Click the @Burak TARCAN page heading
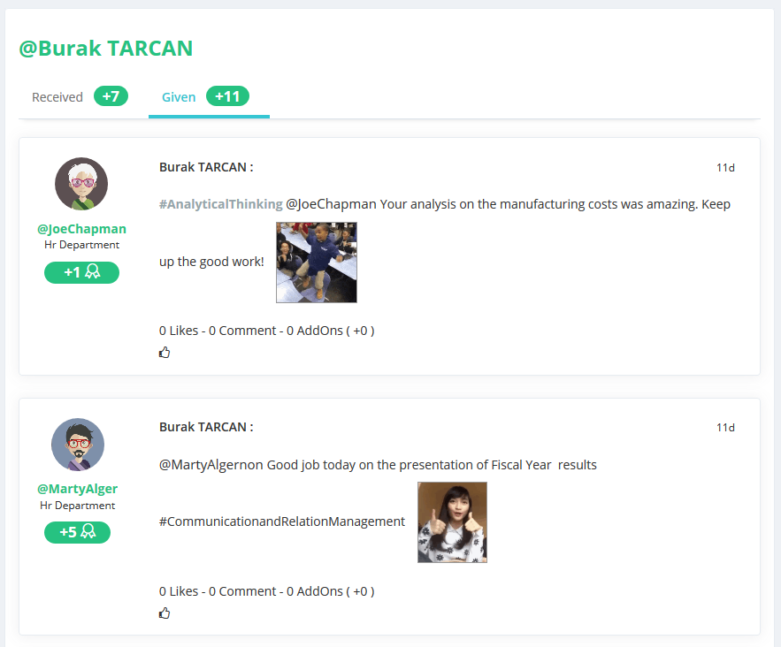 106,48
